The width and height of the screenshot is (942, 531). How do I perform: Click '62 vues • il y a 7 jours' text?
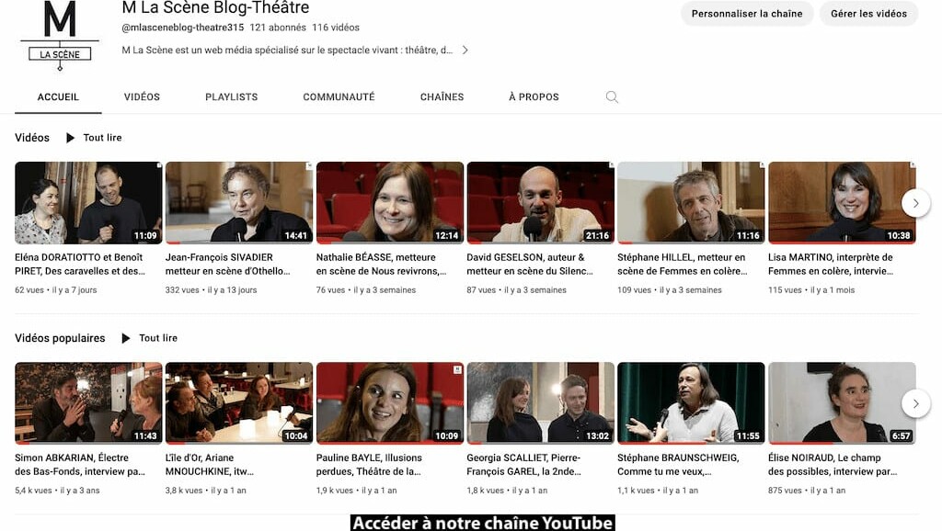pos(56,290)
